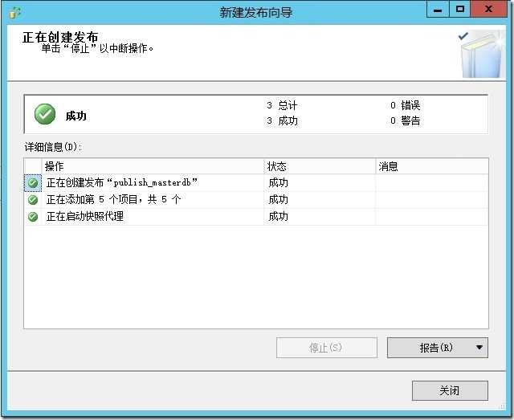Click the 消息 column header

pyautogui.click(x=432, y=166)
